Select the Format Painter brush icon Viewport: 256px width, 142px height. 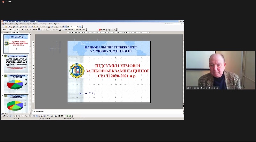37,27
